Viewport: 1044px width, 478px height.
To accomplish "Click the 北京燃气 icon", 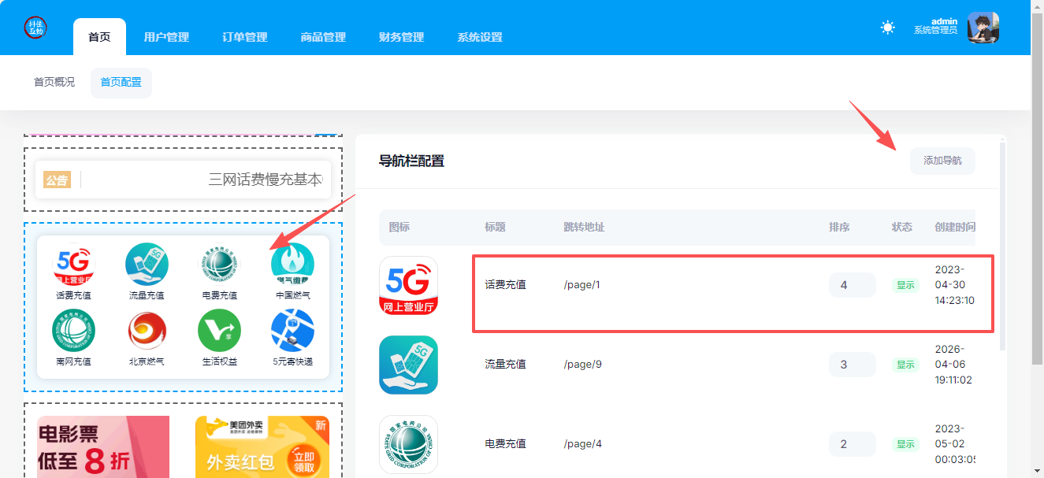I will [x=146, y=331].
